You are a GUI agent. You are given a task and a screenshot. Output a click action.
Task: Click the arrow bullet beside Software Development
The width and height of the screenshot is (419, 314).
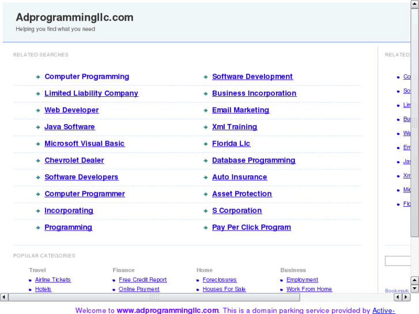pyautogui.click(x=205, y=77)
